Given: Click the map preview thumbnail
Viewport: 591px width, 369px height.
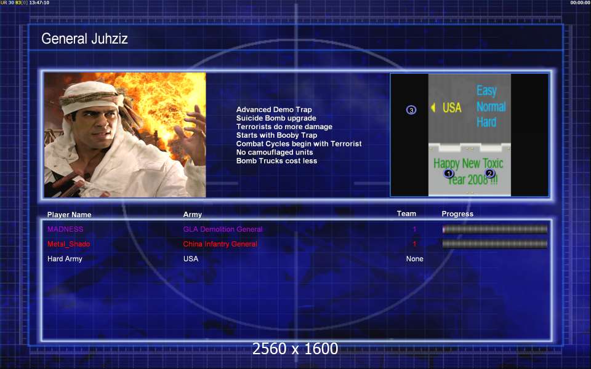Looking at the screenshot, I should click(469, 135).
